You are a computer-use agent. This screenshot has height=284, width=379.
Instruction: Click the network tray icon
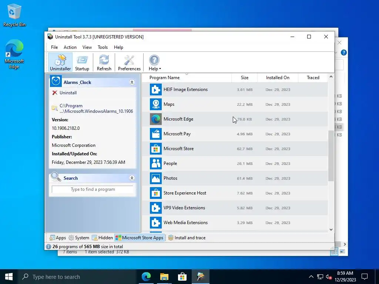pos(320,277)
